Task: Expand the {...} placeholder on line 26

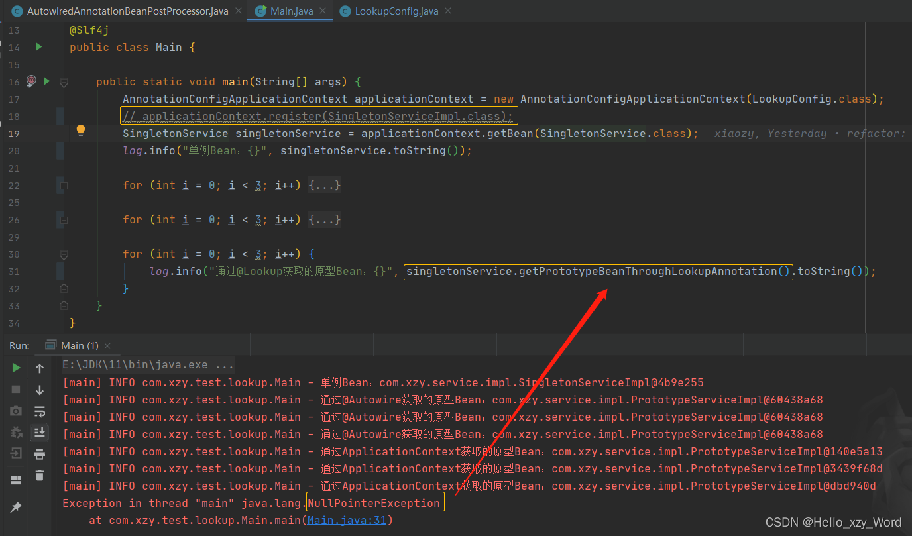Action: 325,220
